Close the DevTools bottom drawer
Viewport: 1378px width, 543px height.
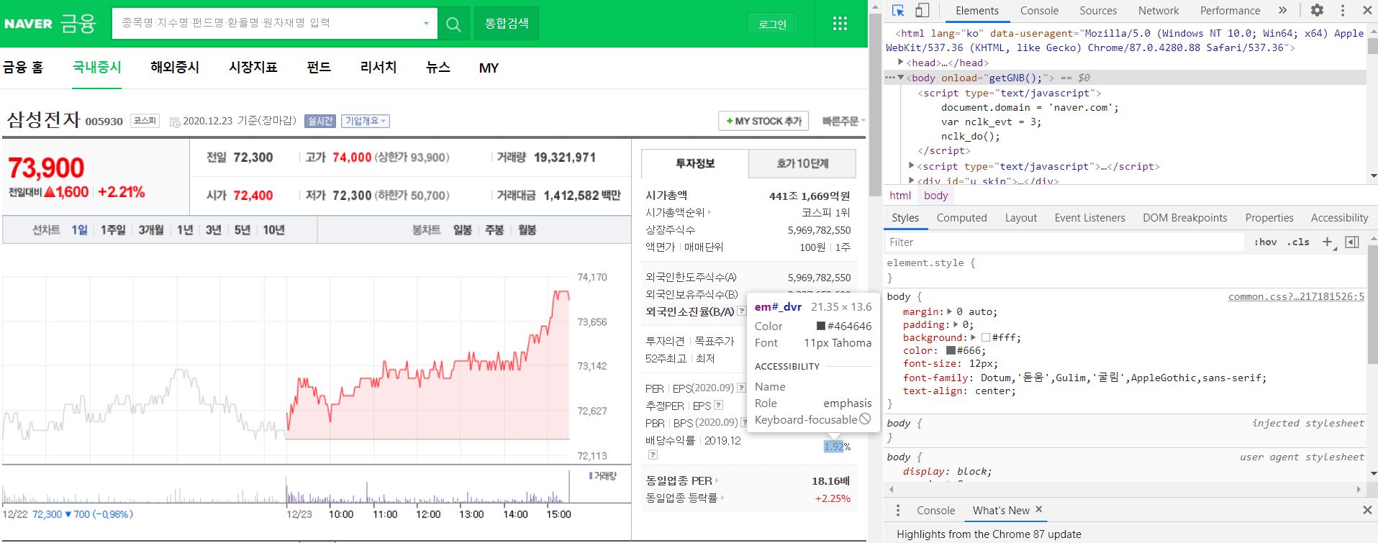(1367, 510)
